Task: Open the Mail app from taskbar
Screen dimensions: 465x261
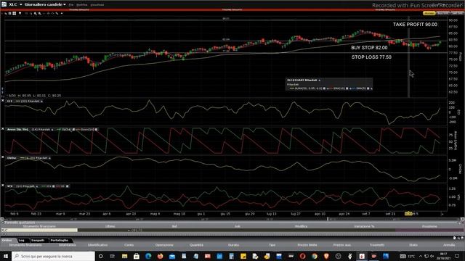Action: [172, 256]
